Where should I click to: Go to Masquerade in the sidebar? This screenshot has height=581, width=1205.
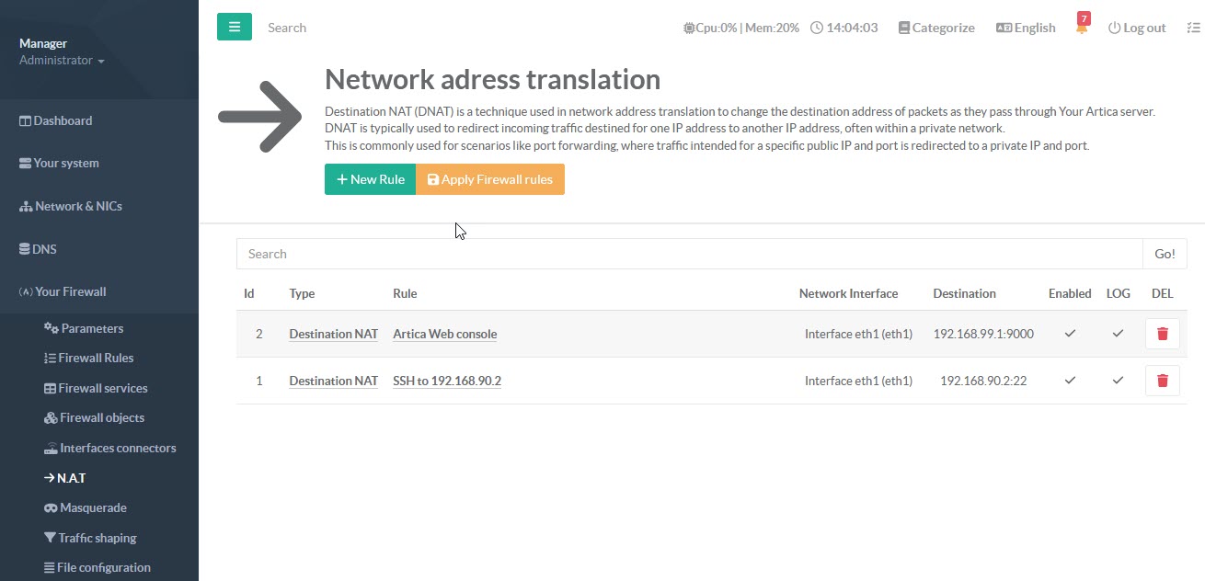click(92, 508)
